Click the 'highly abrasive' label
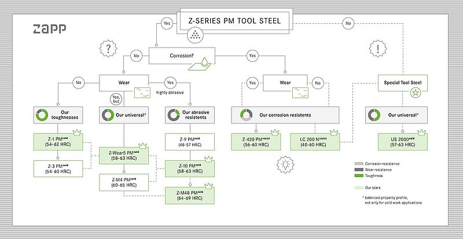The image size is (463, 239). pos(170,93)
